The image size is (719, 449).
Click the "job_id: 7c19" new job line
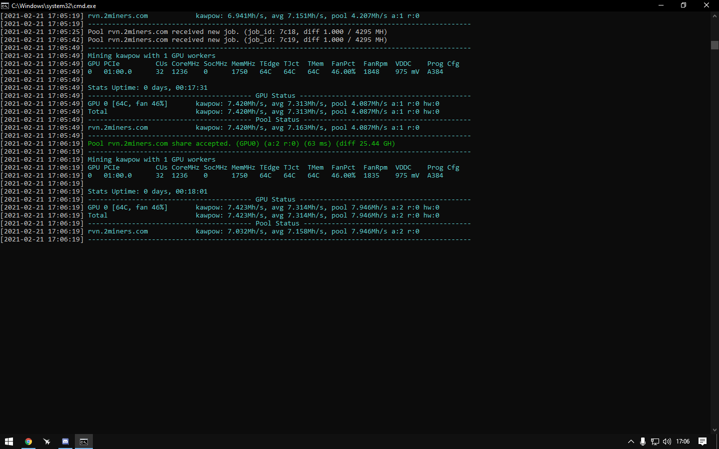[x=238, y=40]
